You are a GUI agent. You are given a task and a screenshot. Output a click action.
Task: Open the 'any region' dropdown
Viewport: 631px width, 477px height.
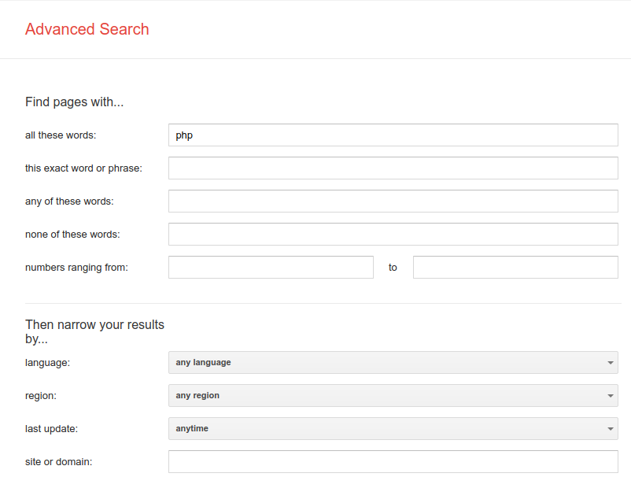pos(393,395)
